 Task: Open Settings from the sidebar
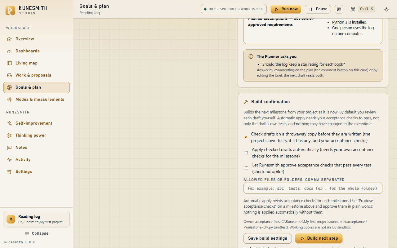(36, 172)
